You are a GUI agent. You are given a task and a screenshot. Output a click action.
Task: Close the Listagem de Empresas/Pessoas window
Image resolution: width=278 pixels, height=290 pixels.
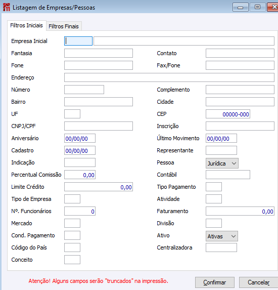click(272, 7)
